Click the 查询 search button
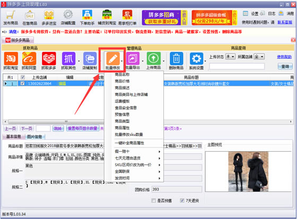Screen dimensions: 297x219 (285, 66)
